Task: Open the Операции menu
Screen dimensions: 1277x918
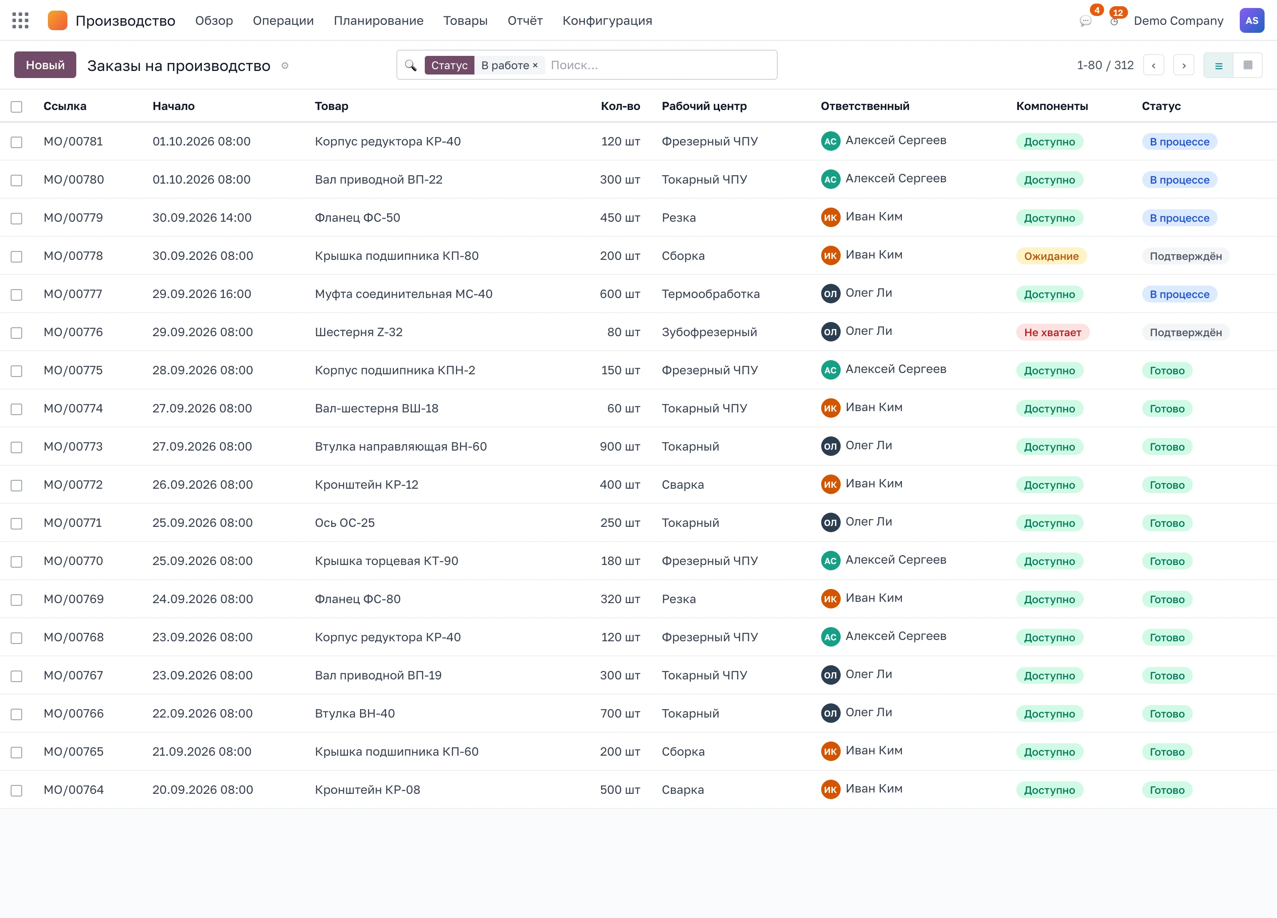Action: (283, 21)
